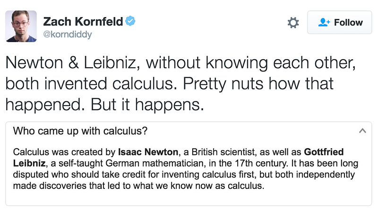Follow Zach Kornfeld
This screenshot has width=378, height=212.
pos(339,22)
